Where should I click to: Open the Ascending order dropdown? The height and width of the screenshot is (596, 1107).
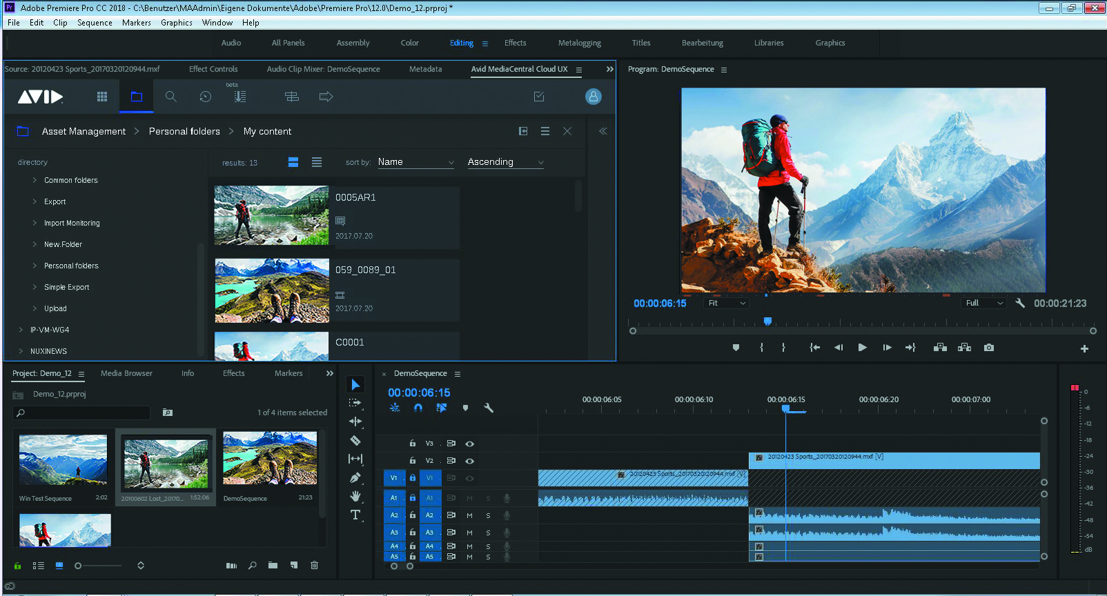(x=506, y=162)
